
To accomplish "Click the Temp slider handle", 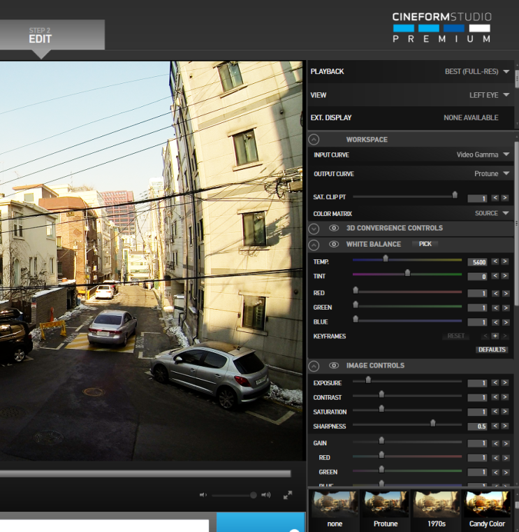I will click(x=386, y=259).
